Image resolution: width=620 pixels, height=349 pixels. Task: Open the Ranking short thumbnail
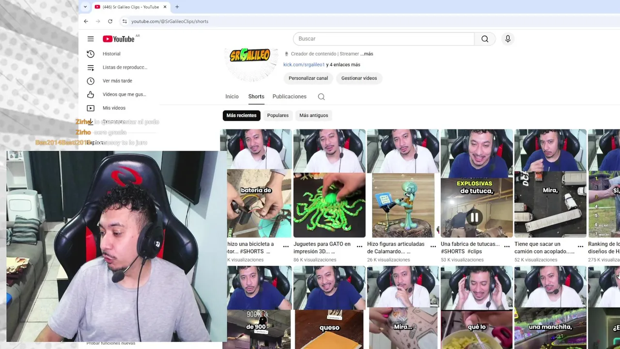click(604, 183)
